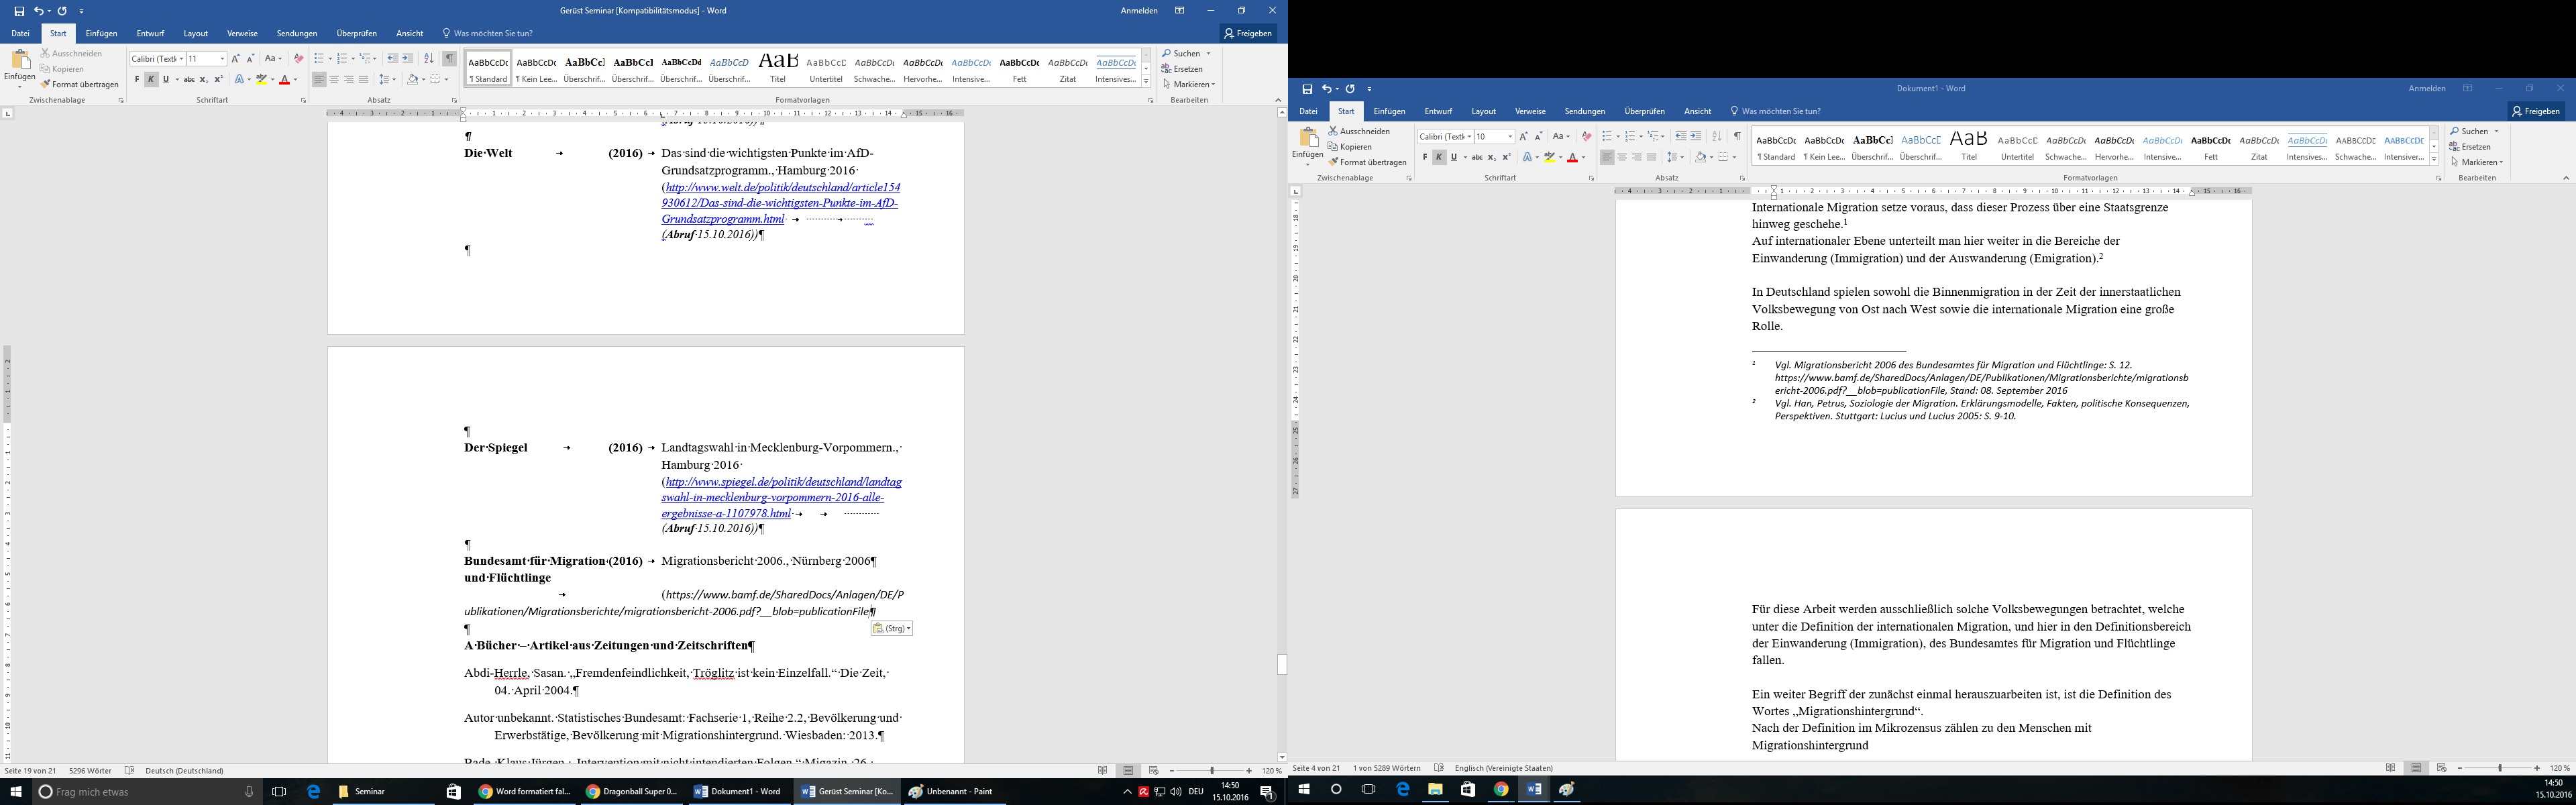Click font color red A in Gerüst Seminar
This screenshot has height=805, width=2576.
point(284,80)
